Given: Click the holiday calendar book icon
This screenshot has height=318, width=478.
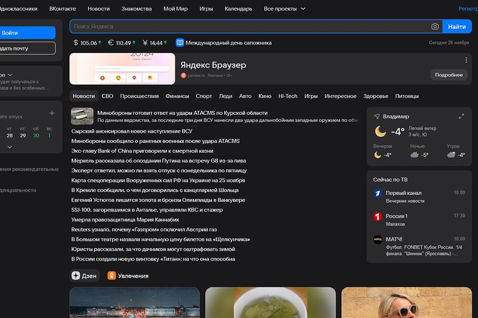Looking at the screenshot, I should (x=180, y=42).
